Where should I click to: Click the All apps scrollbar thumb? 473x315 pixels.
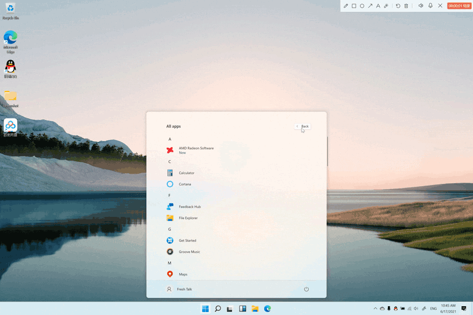pos(328,151)
